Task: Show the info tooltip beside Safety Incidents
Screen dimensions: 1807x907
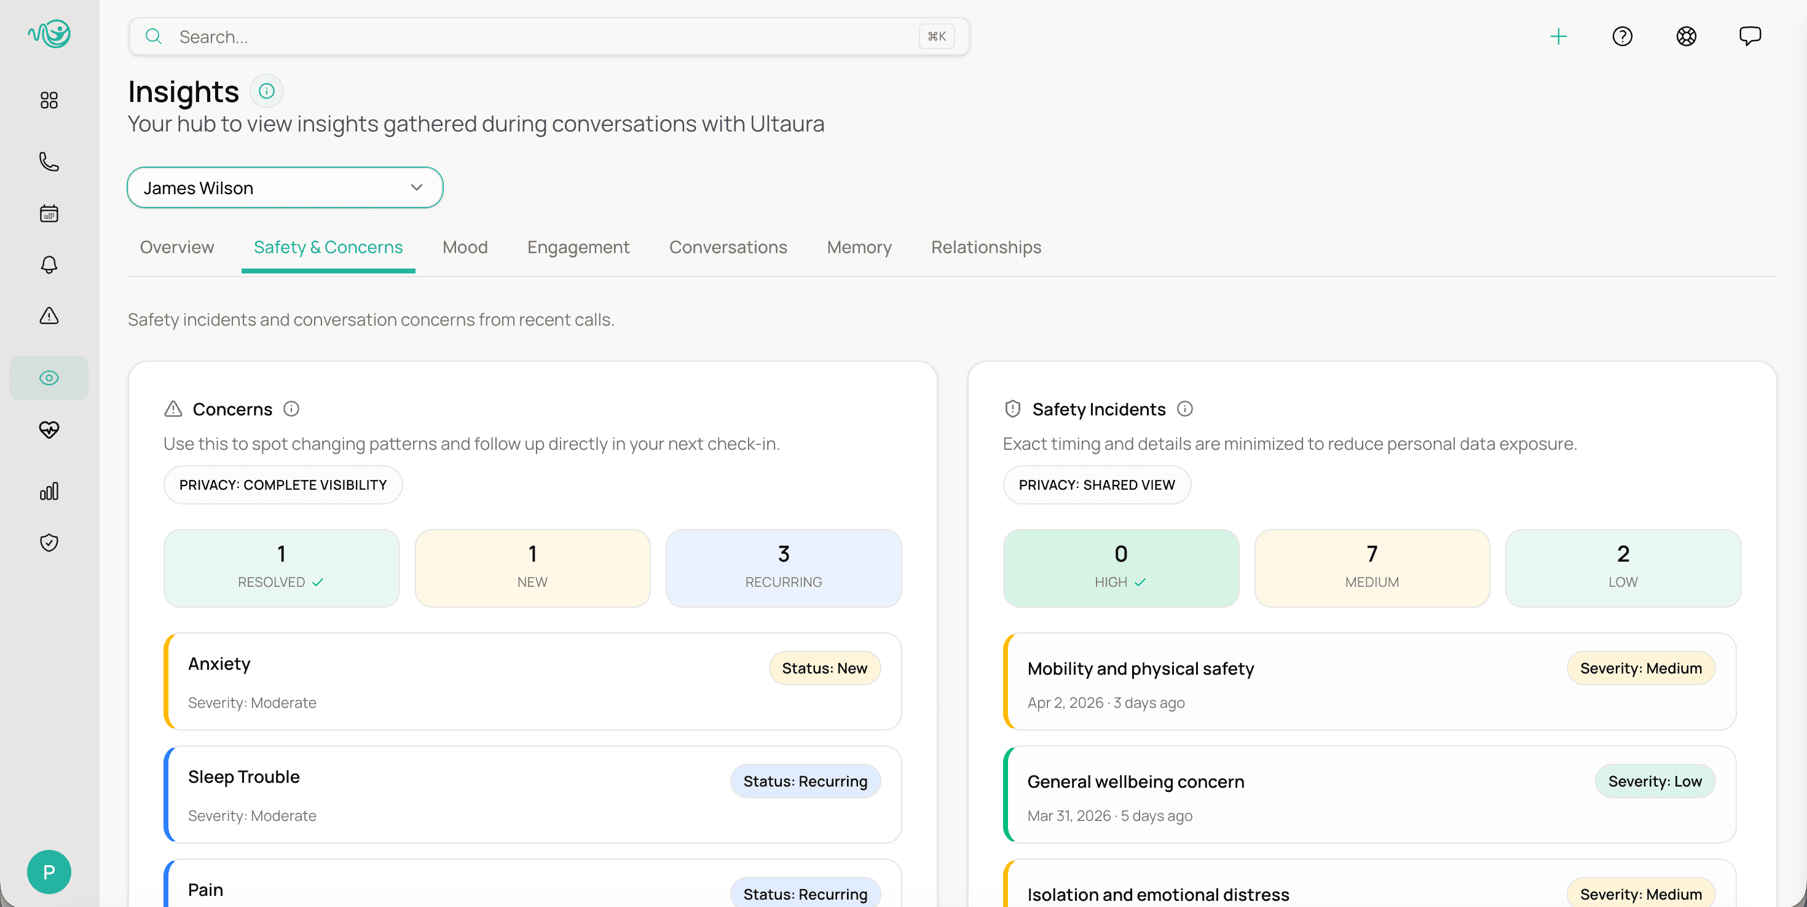Action: [x=1186, y=408]
